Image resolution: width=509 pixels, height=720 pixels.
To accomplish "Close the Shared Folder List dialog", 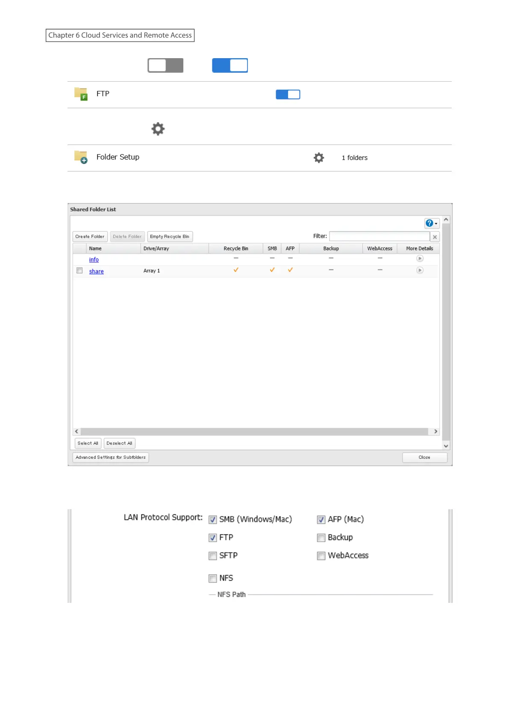I will (424, 457).
